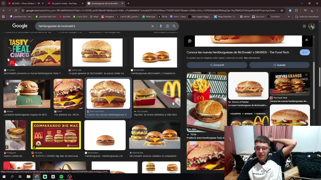Viewport: 321px width, 180px height.
Task: Click the Compartir button
Action: (217, 65)
